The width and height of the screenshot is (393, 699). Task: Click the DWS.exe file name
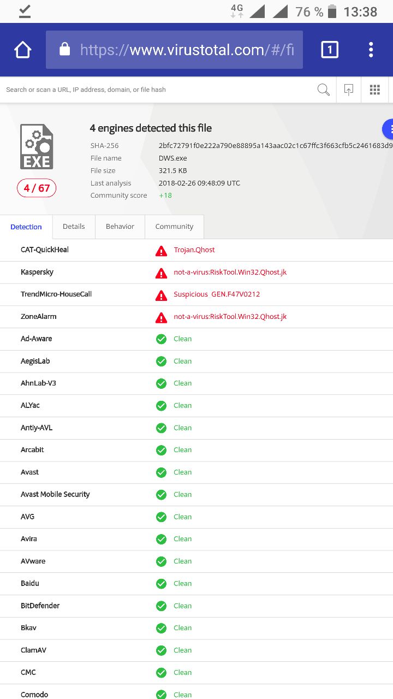(x=173, y=158)
